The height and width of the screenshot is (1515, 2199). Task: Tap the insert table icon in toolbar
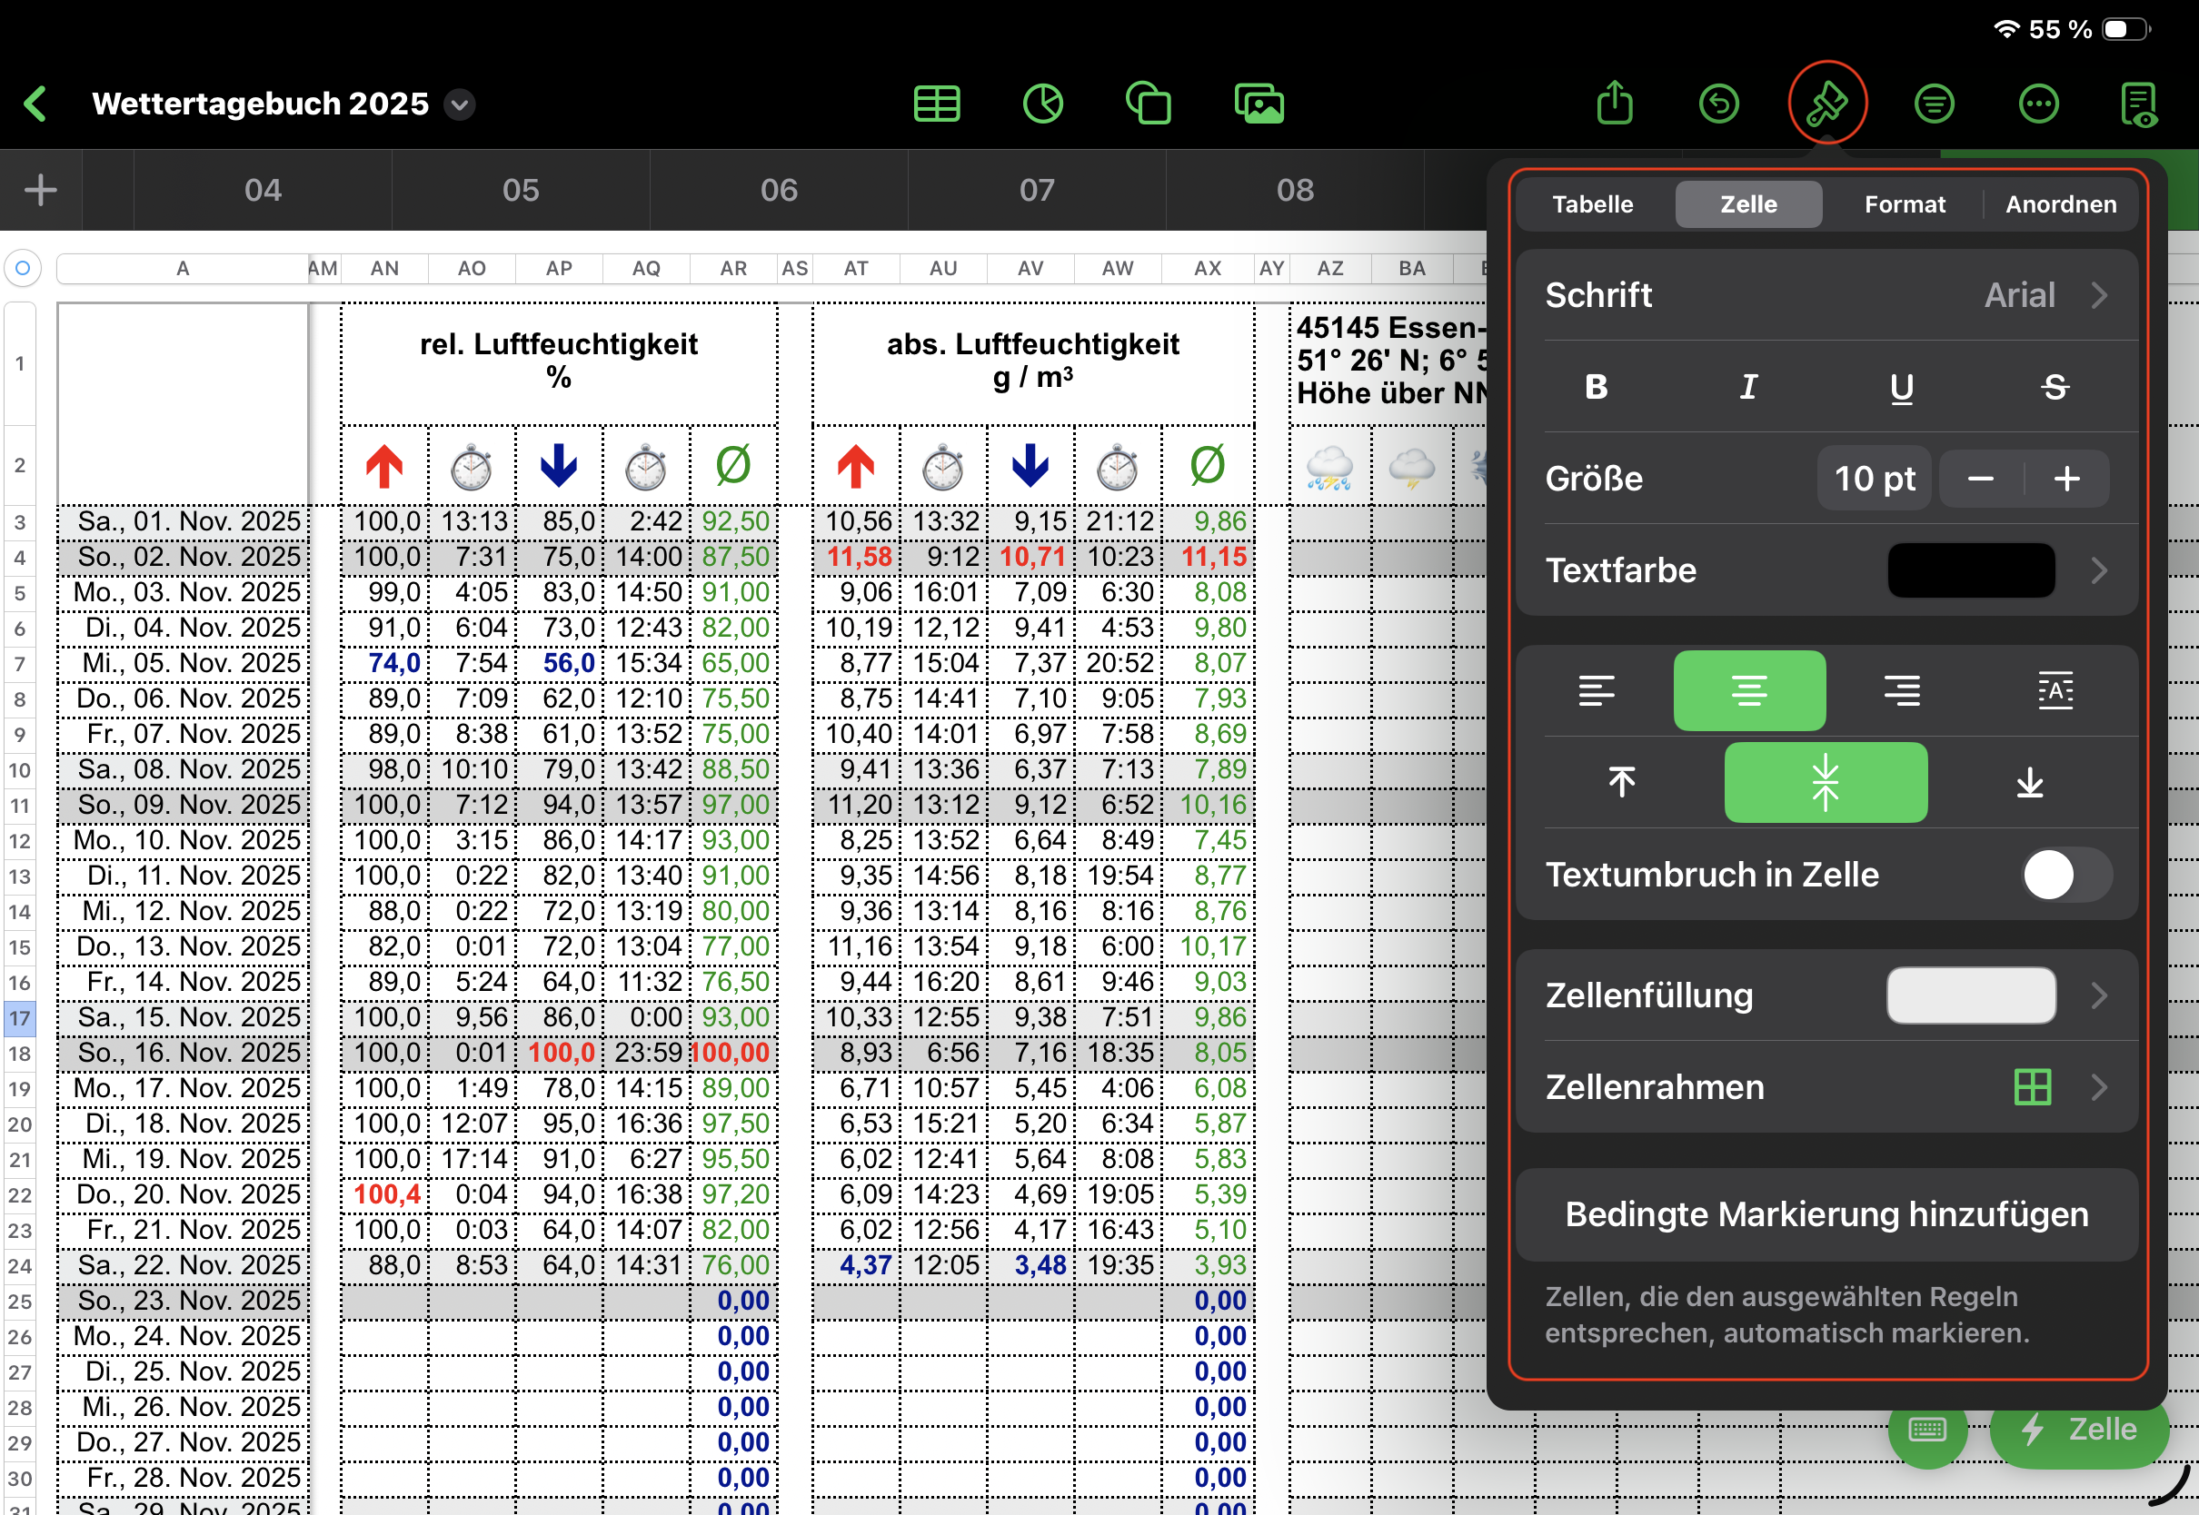tap(936, 104)
